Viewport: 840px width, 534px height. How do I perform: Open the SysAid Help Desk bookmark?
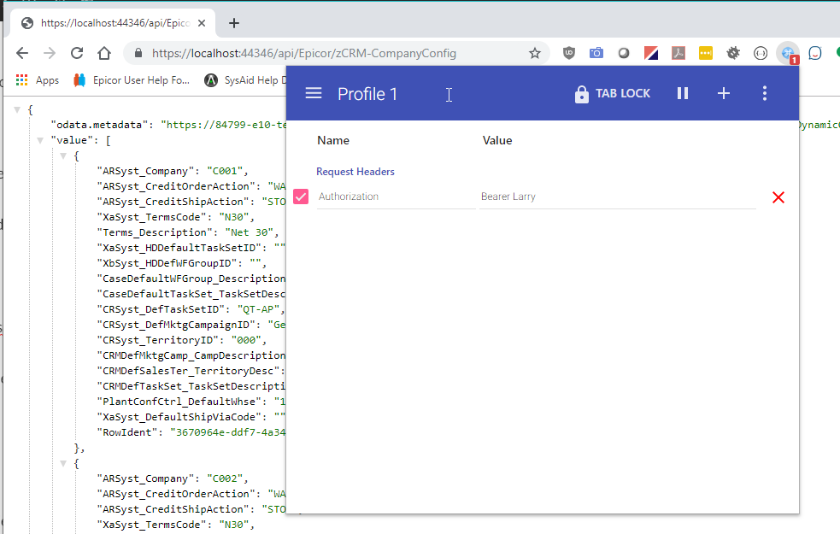[x=245, y=80]
